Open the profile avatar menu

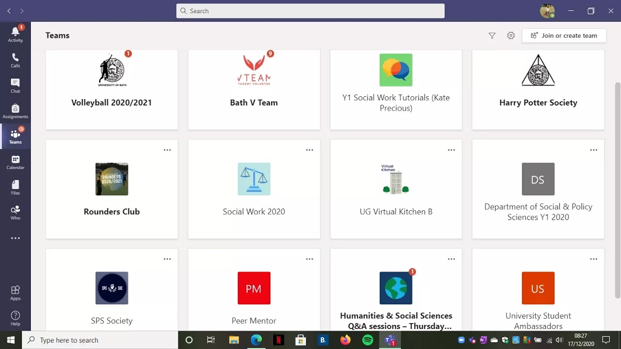547,11
